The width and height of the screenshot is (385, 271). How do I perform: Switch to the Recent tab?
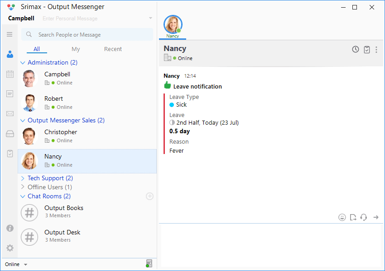pyautogui.click(x=113, y=49)
